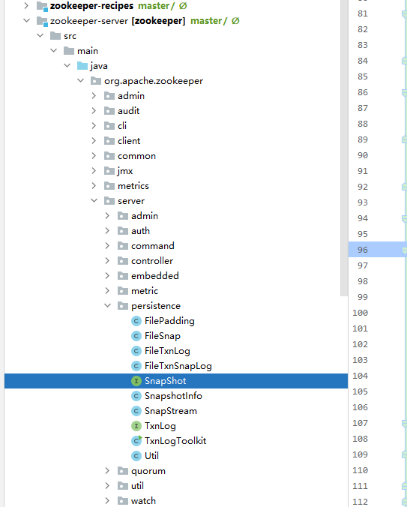This screenshot has height=507, width=407.
Task: Collapse the zookeeper-server module
Action: (26, 21)
